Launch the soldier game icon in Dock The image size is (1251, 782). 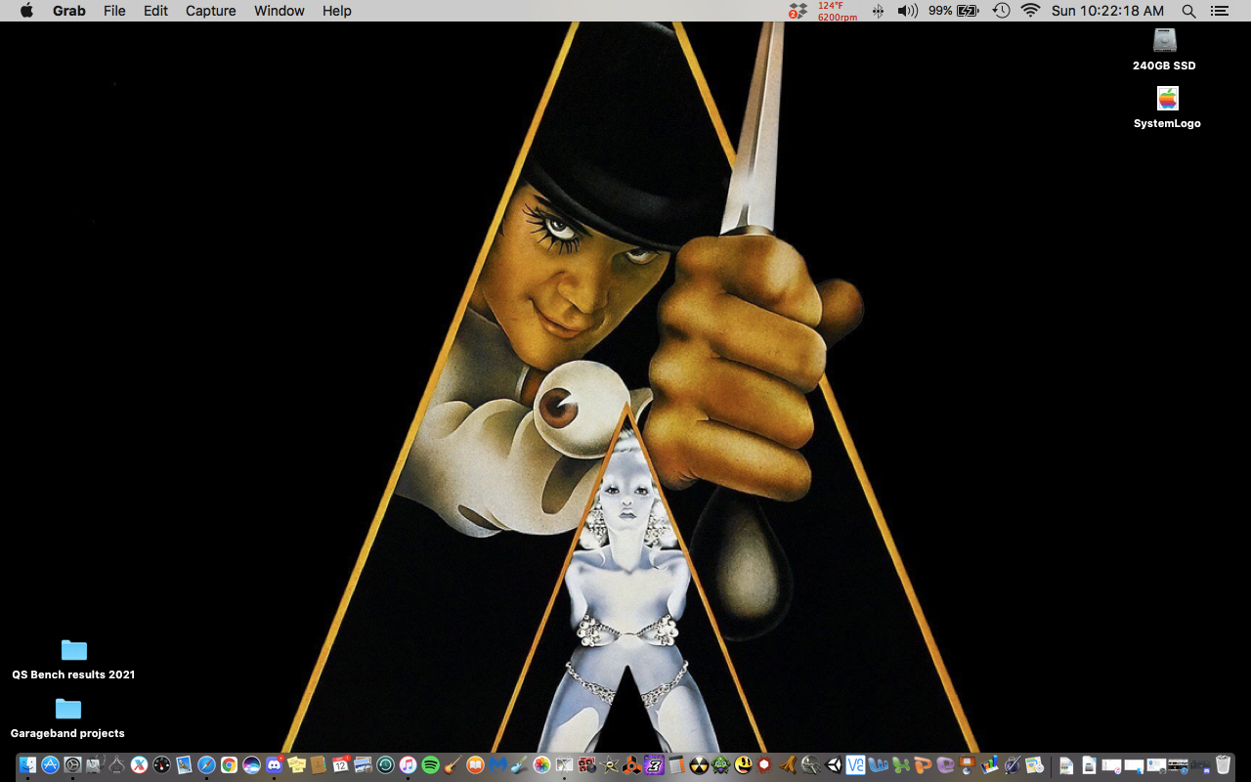click(x=811, y=765)
